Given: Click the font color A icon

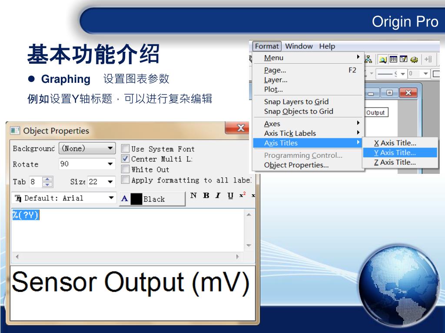Looking at the screenshot, I should (x=124, y=199).
